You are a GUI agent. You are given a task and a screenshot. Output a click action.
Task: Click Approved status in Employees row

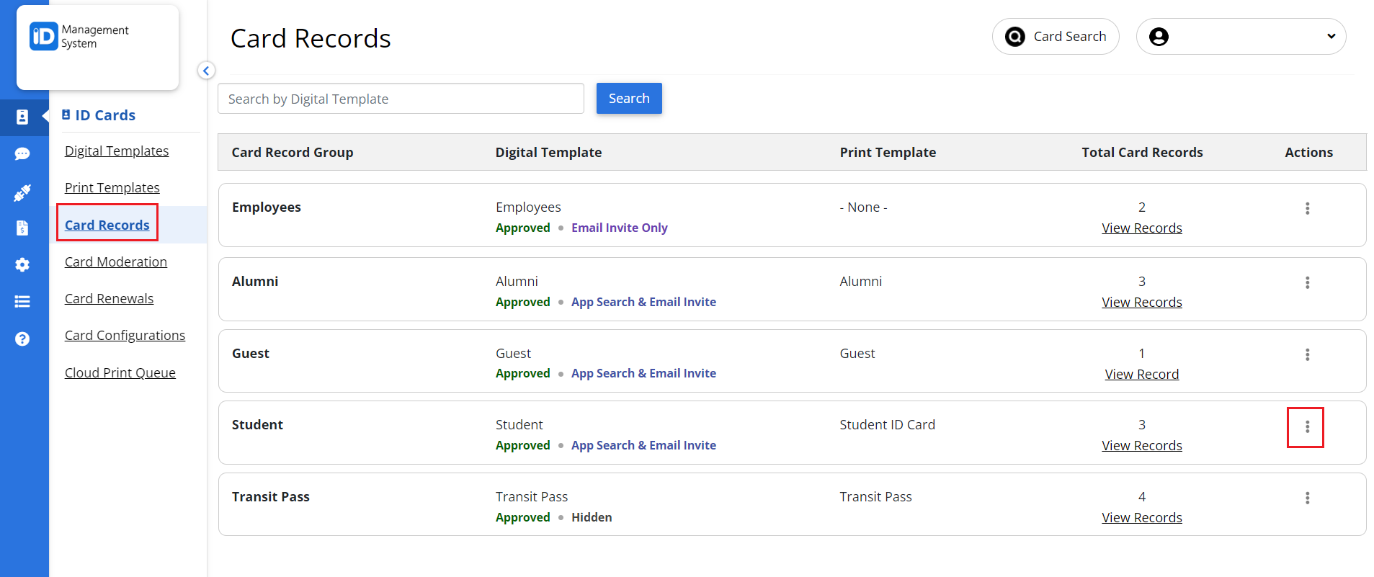click(523, 228)
